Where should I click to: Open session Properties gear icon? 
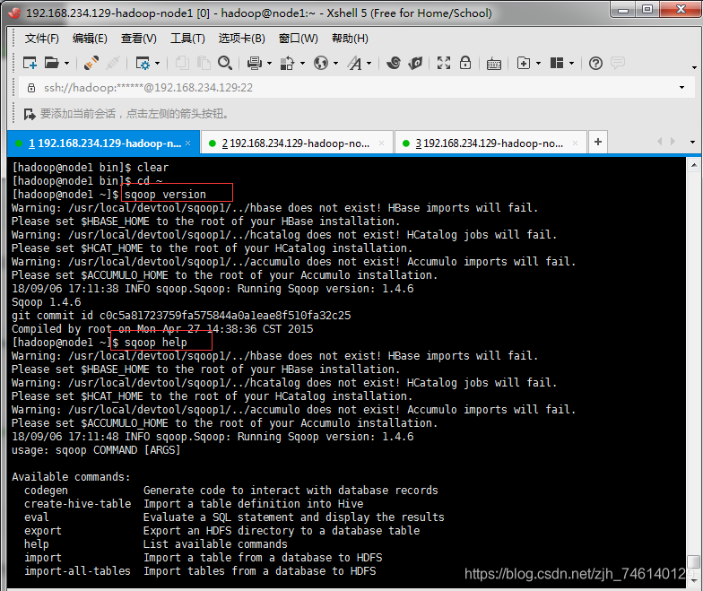[x=143, y=63]
